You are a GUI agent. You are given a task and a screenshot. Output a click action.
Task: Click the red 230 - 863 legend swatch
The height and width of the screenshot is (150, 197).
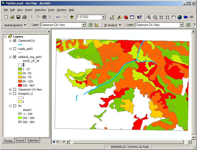pyautogui.click(x=20, y=85)
